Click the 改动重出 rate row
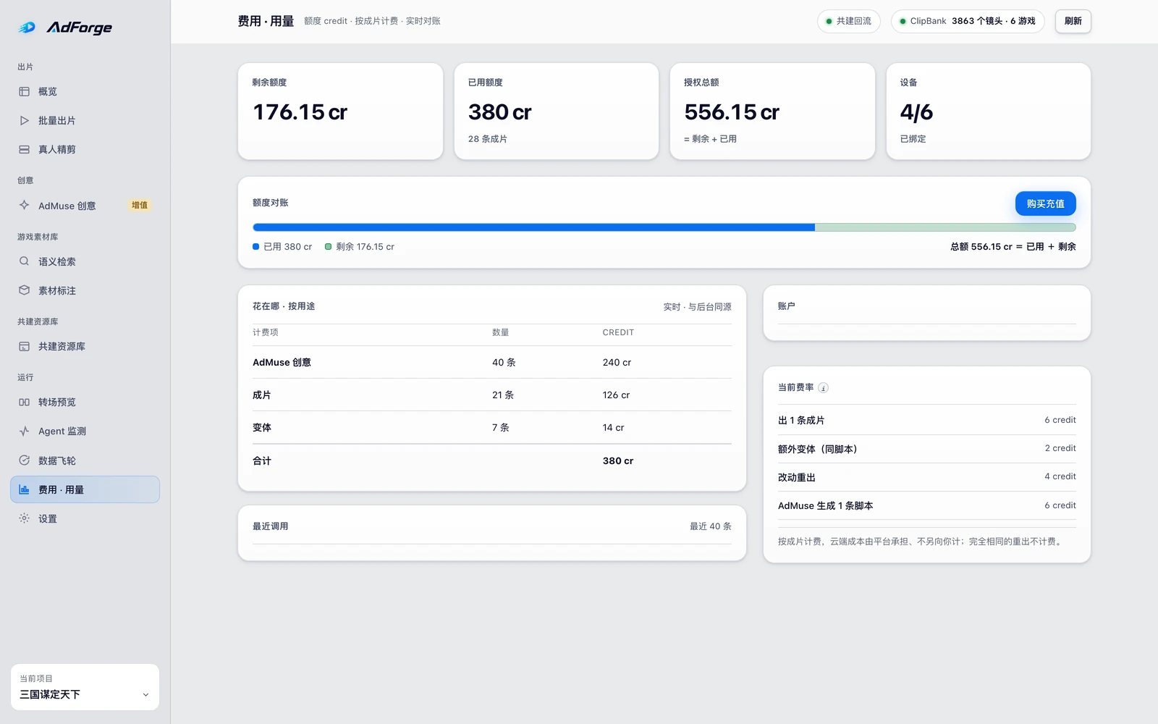The height and width of the screenshot is (724, 1158). point(926,477)
